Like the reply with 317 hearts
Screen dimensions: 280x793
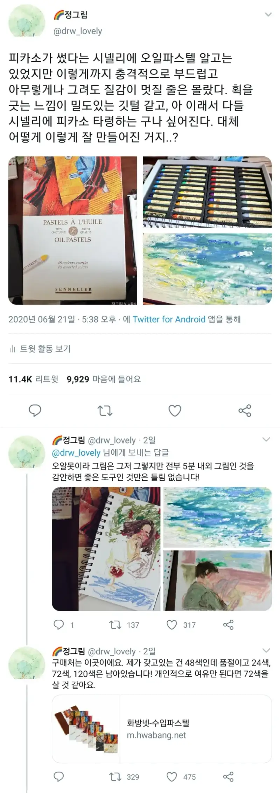(181, 625)
